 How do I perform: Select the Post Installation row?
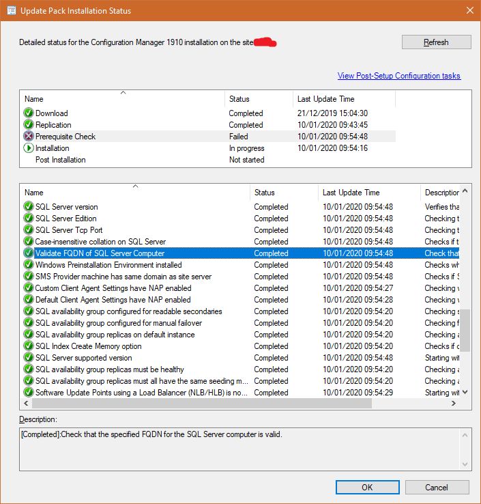pos(209,160)
